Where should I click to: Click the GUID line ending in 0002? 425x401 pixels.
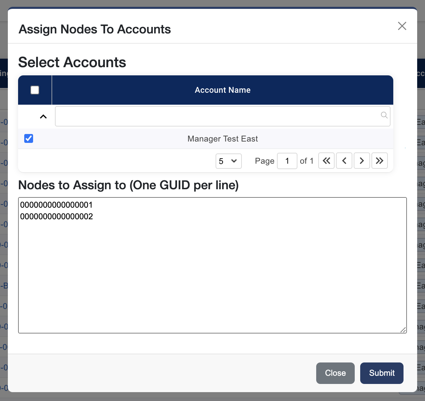coord(57,217)
